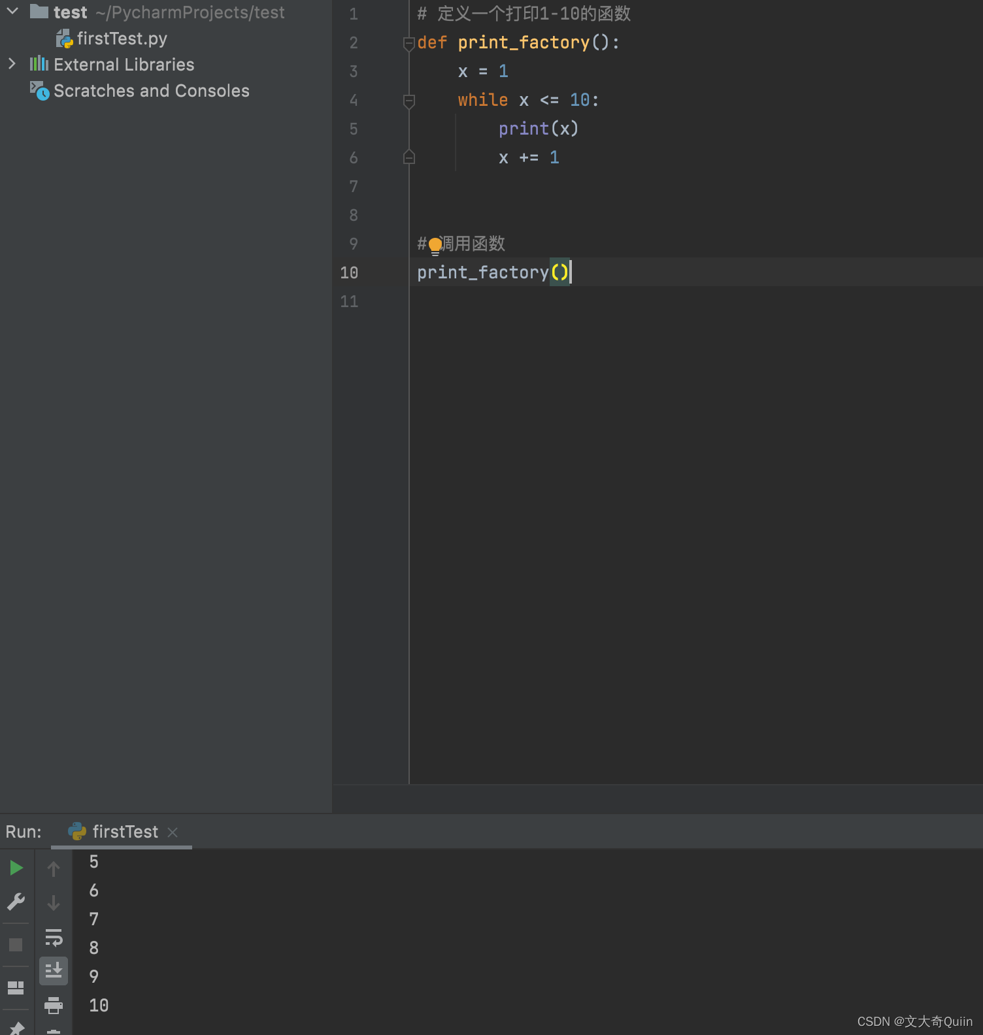Viewport: 983px width, 1035px height.
Task: Expand the External Libraries node
Action: (x=12, y=63)
